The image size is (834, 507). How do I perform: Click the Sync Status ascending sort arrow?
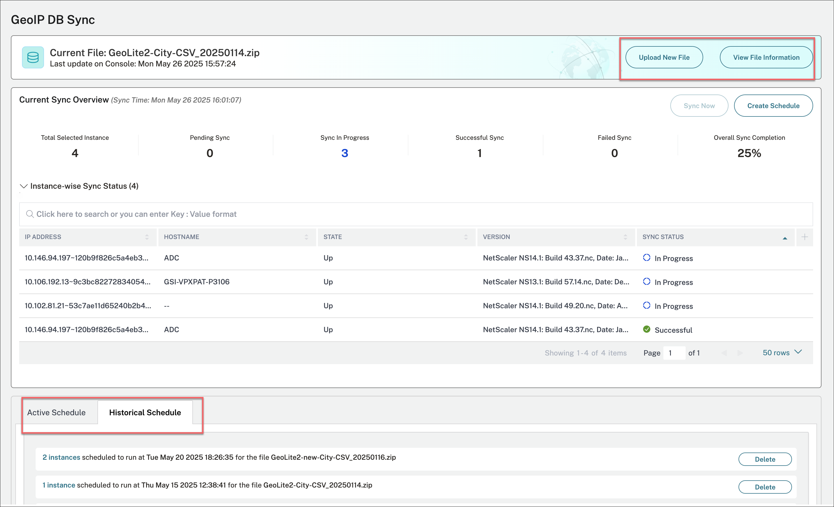coord(784,238)
